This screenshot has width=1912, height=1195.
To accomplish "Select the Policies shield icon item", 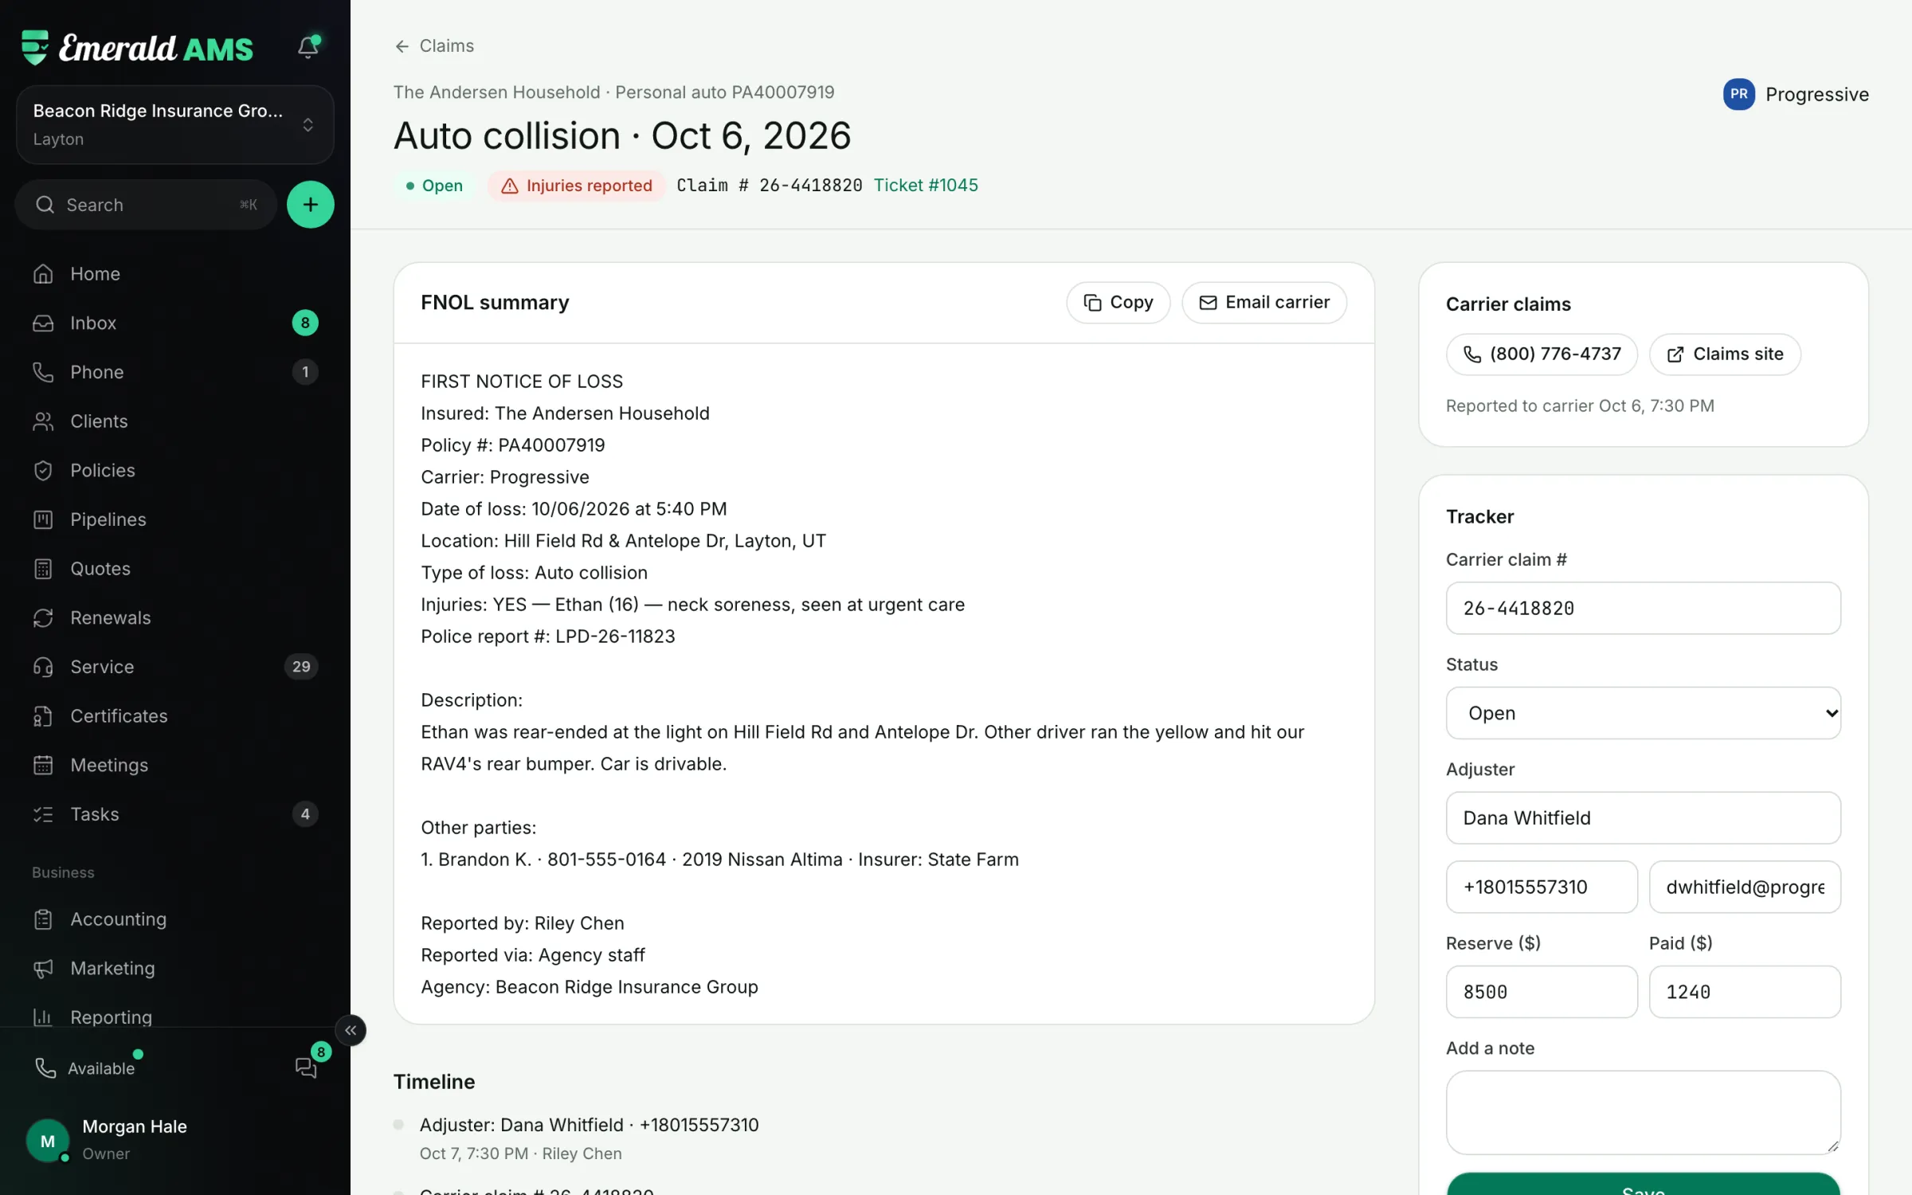I will pos(175,470).
